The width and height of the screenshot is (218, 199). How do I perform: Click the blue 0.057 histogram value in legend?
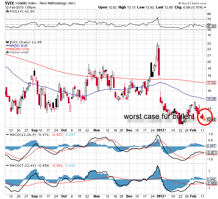(x=70, y=135)
